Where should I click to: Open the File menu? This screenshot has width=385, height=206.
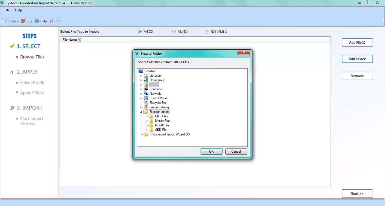[x=7, y=10]
